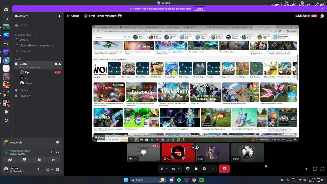Create invite for Global voice channel
327x184 pixels.
point(60,64)
